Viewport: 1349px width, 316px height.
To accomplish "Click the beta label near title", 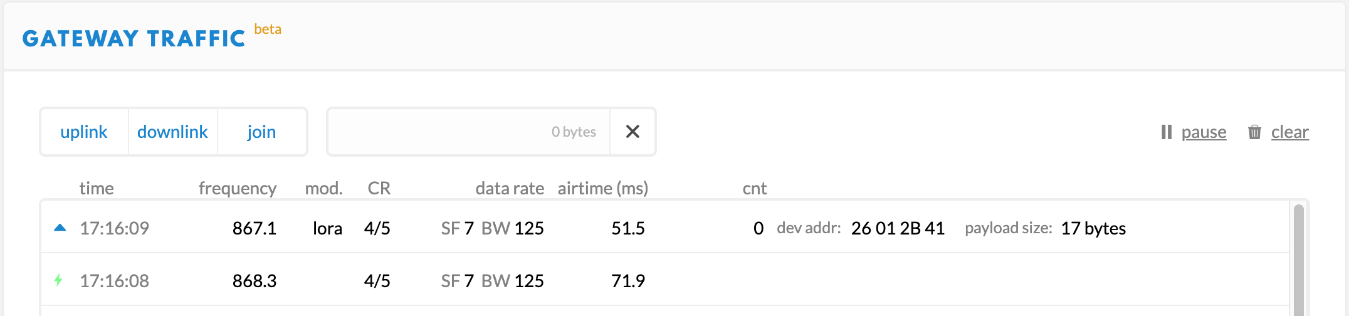I will pos(268,29).
